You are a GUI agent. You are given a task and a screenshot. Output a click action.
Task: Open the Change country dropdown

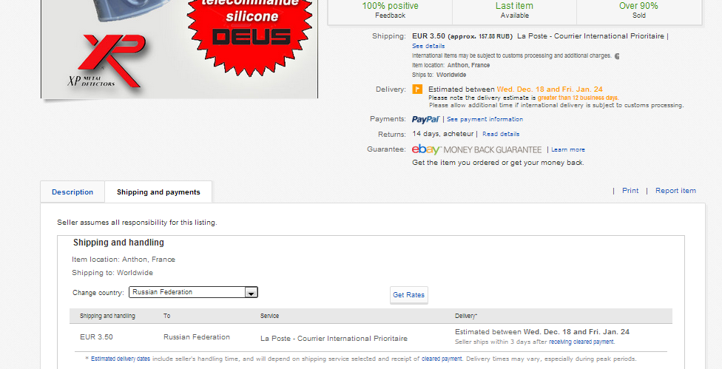click(188, 292)
